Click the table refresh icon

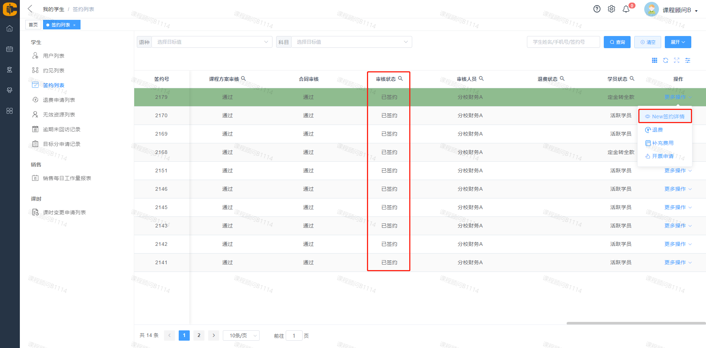click(x=666, y=61)
